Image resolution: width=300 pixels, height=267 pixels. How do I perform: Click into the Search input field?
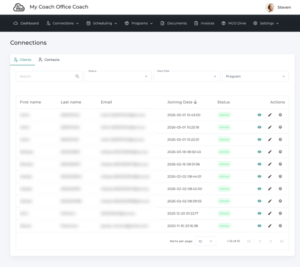pyautogui.click(x=46, y=76)
